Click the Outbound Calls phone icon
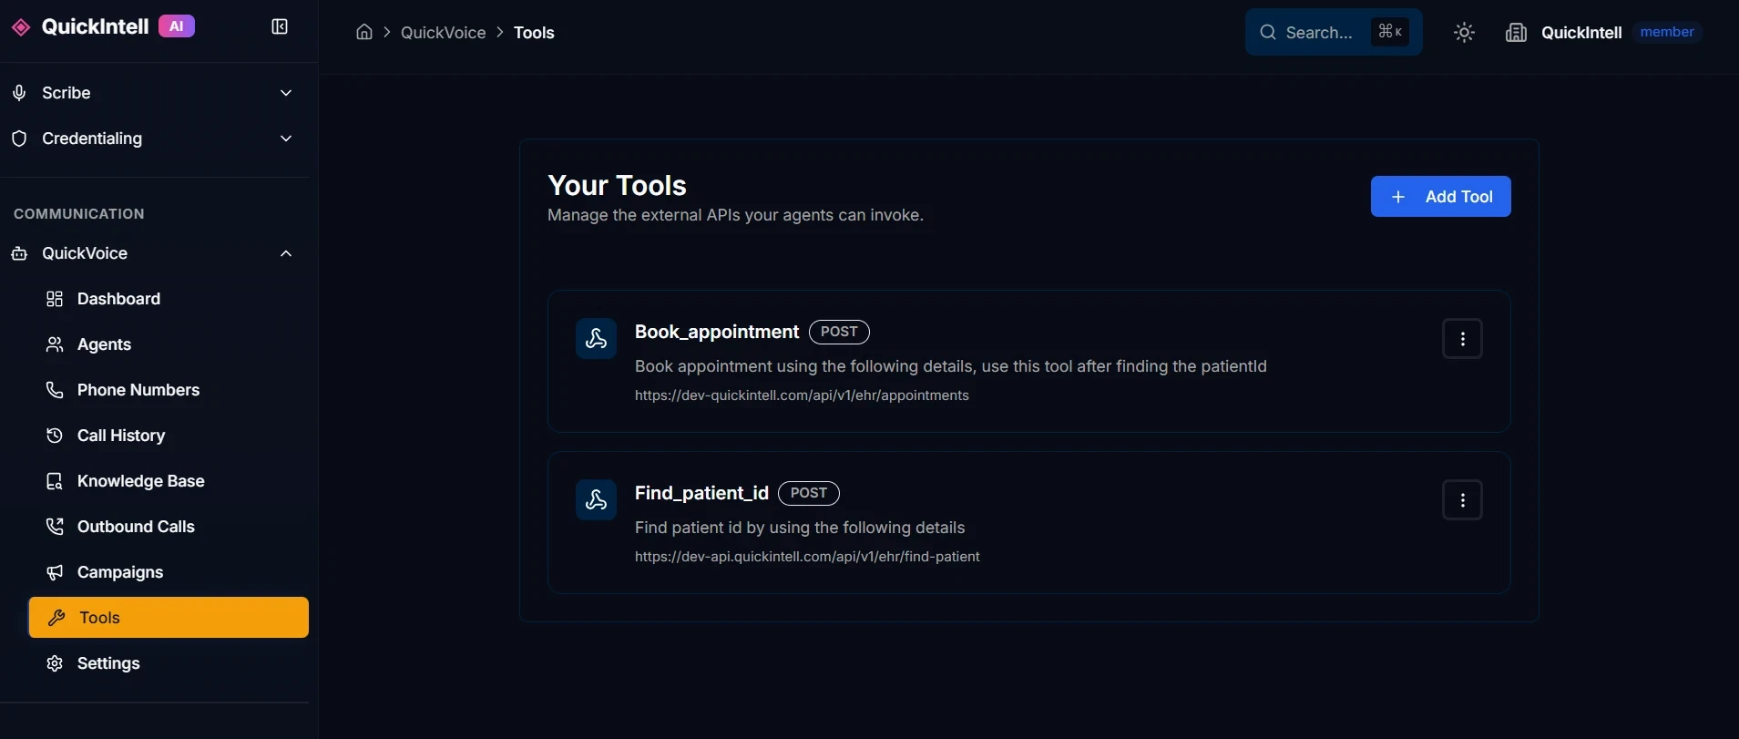1739x739 pixels. tap(55, 527)
